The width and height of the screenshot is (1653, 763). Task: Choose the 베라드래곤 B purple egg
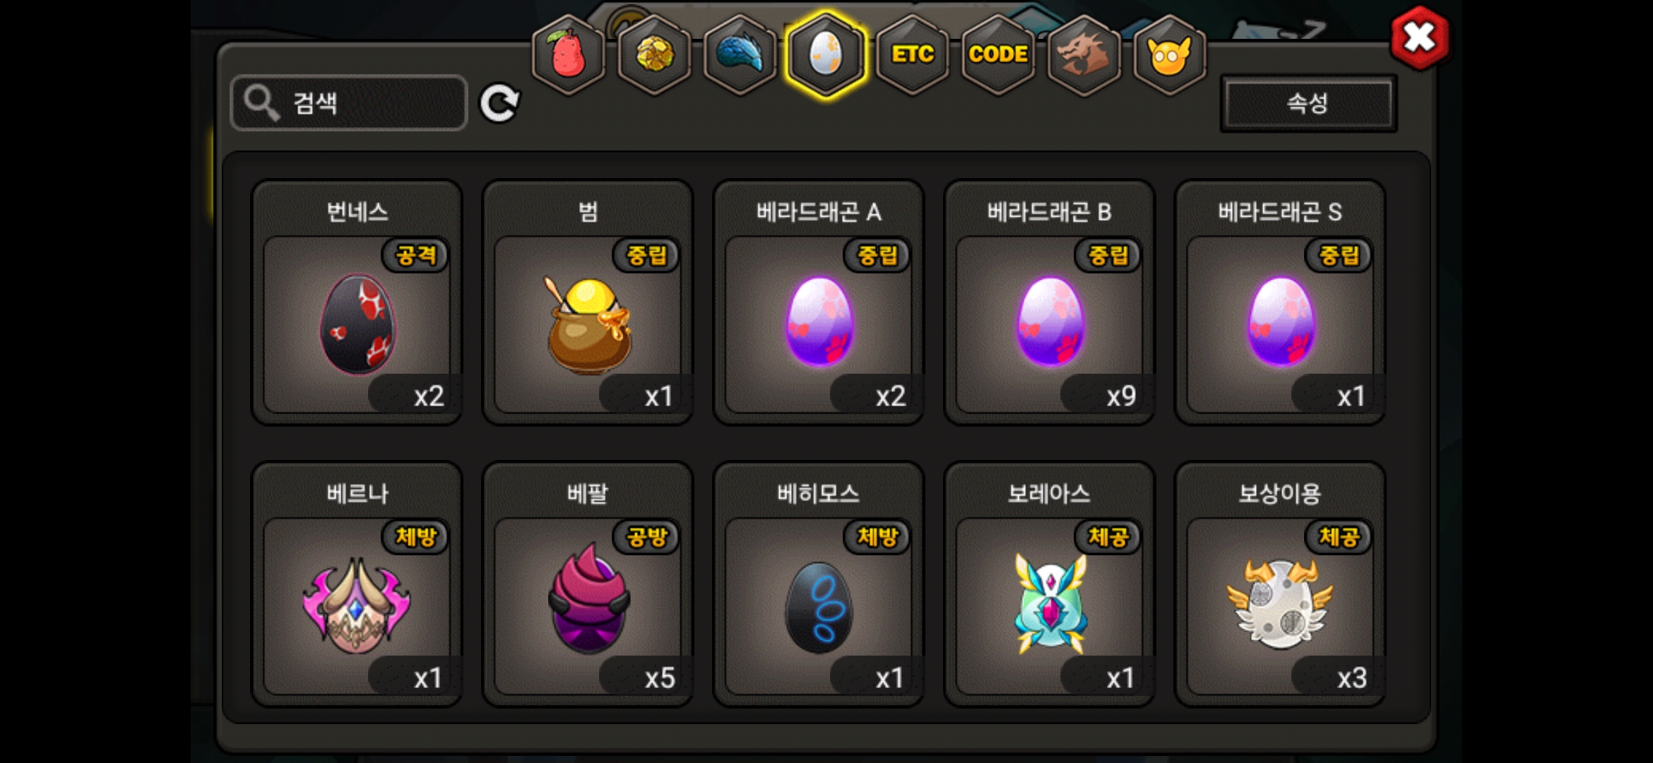coord(1050,302)
